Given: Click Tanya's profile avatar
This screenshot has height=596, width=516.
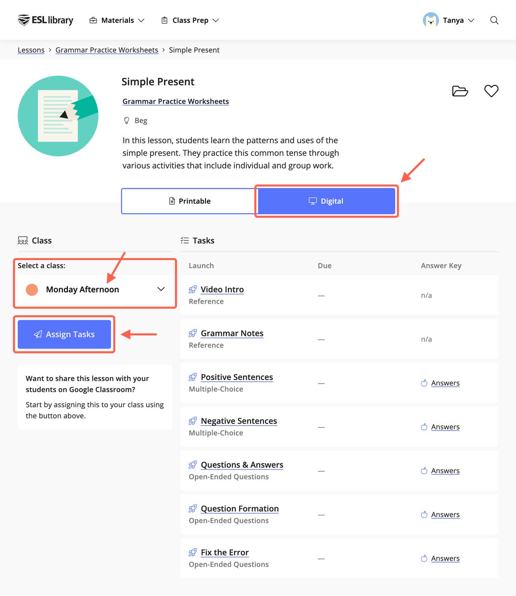Looking at the screenshot, I should [431, 20].
